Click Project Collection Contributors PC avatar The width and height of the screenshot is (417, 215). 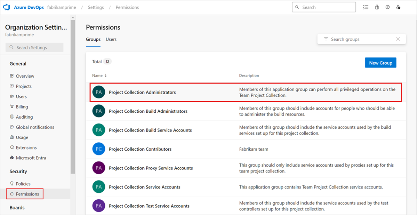click(x=99, y=149)
